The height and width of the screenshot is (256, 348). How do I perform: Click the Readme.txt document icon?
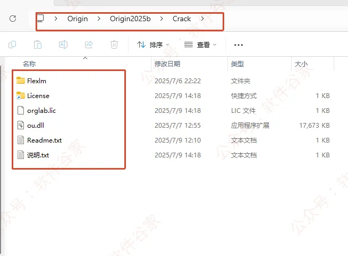[x=21, y=140]
